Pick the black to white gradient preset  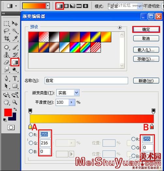[54, 37]
